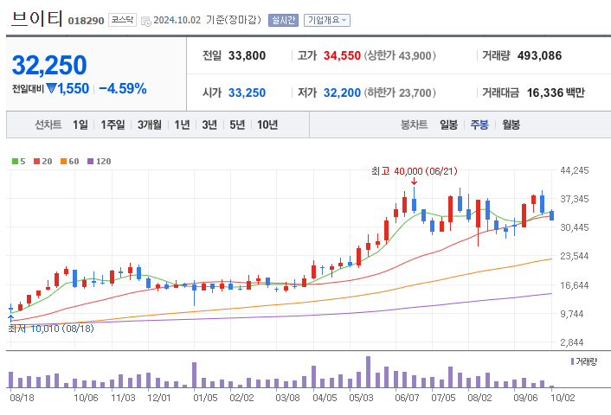Click the 저가 value 32,200
This screenshot has height=415, width=611.
click(342, 93)
